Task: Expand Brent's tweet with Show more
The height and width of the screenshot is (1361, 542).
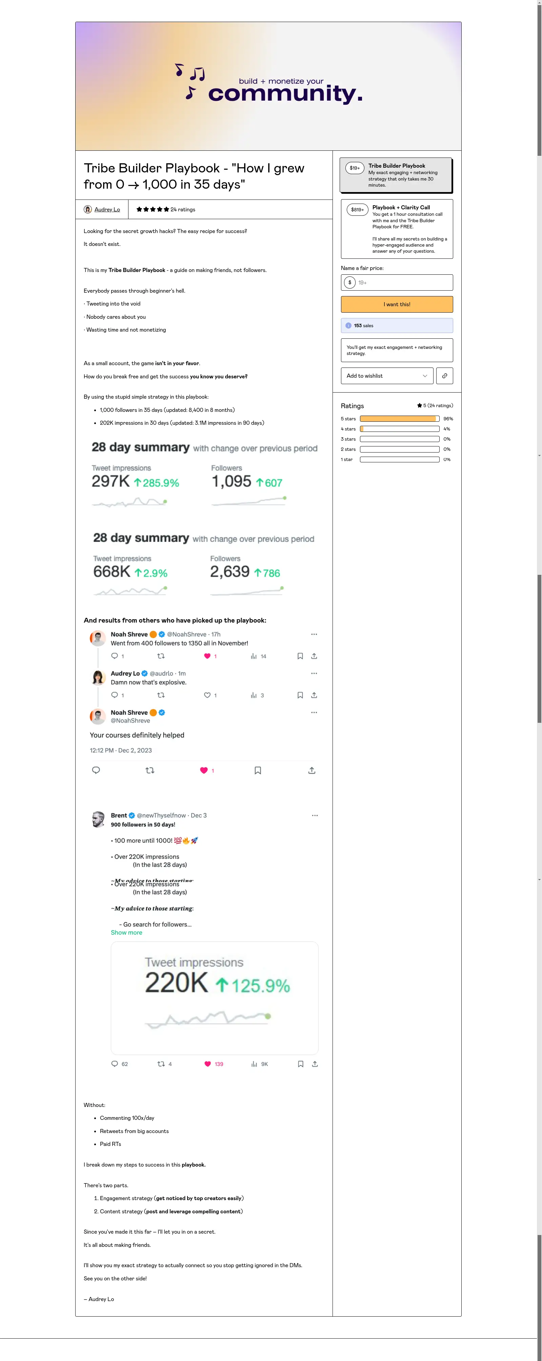Action: (126, 933)
